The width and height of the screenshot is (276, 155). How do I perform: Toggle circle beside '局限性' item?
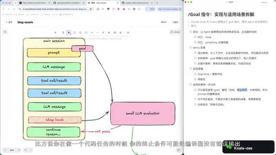tap(195, 79)
